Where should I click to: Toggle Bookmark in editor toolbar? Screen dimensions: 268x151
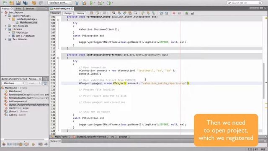pos(154,13)
